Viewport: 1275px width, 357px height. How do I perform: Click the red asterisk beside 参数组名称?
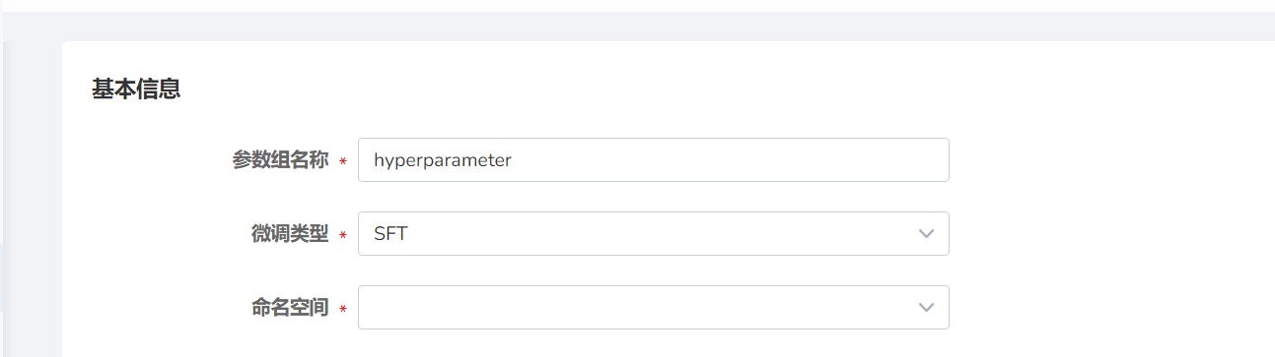(342, 162)
